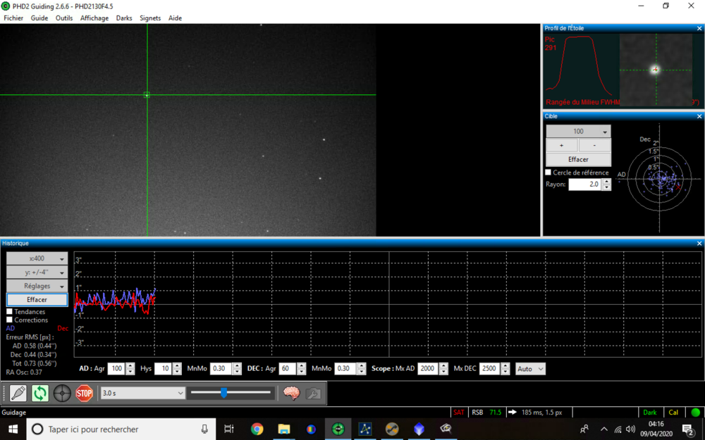The image size is (705, 440).
Task: Click the Cal status bar indicator
Action: coord(673,412)
